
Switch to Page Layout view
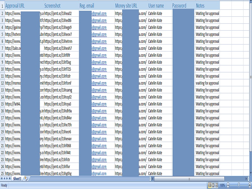[213, 186]
